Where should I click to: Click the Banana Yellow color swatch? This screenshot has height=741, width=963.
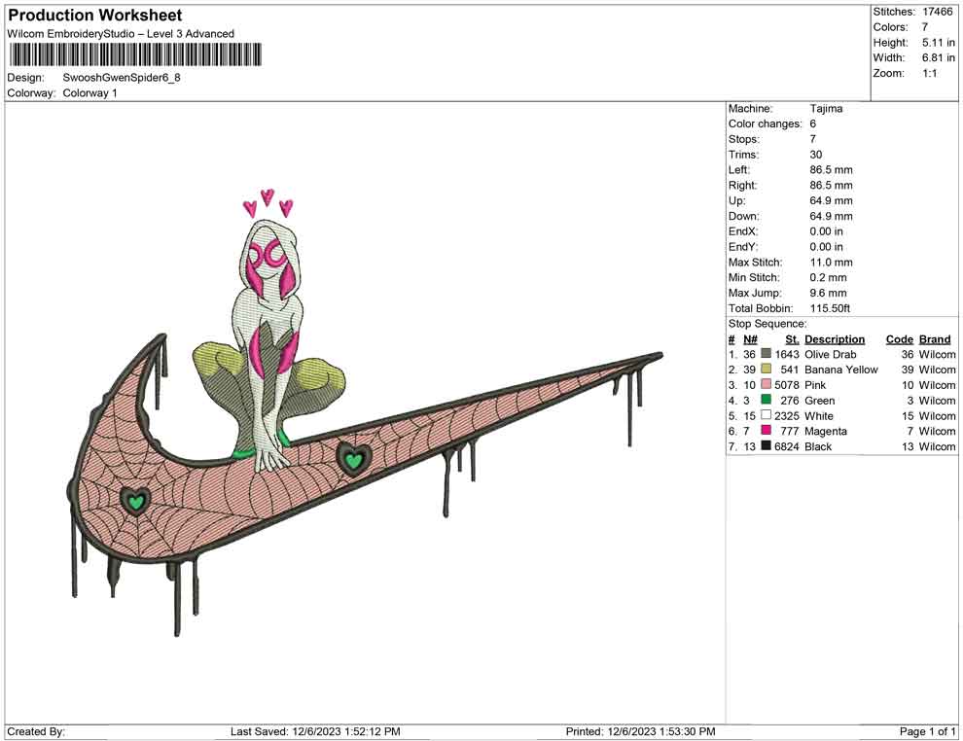(766, 369)
